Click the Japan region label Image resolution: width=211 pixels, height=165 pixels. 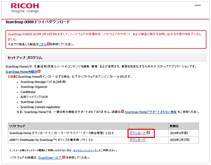pyautogui.click(x=198, y=5)
